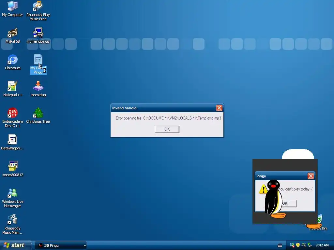
Task: Click the error file path text
Action: pyautogui.click(x=182, y=118)
